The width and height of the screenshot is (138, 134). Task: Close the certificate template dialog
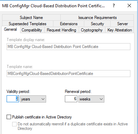click(x=129, y=6)
